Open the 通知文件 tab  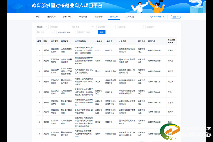[52, 17]
